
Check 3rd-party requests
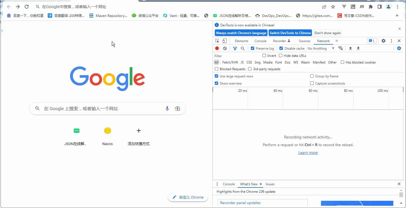[x=250, y=69]
